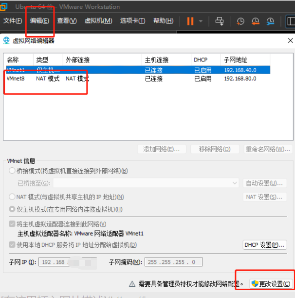
Task: Select the NAT 模式 radio button
Action: pyautogui.click(x=12, y=197)
